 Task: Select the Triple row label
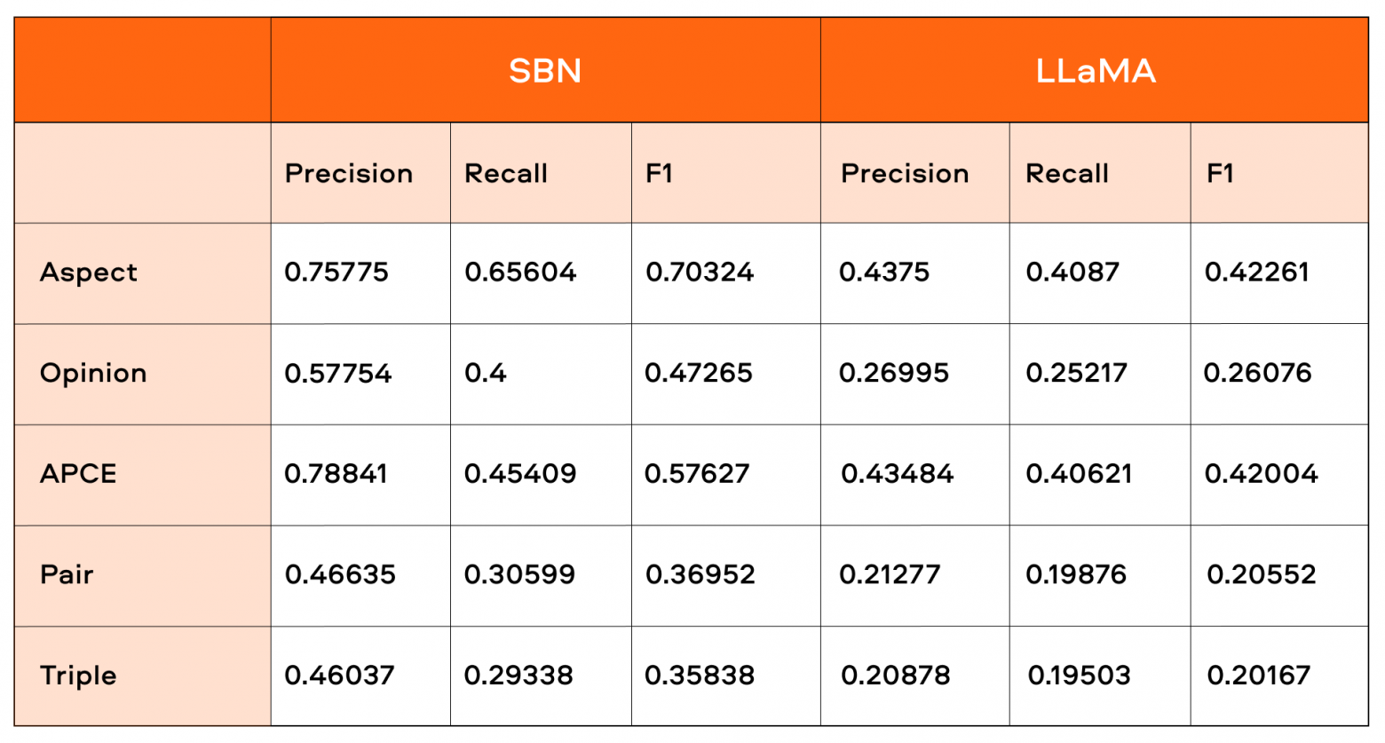78,676
